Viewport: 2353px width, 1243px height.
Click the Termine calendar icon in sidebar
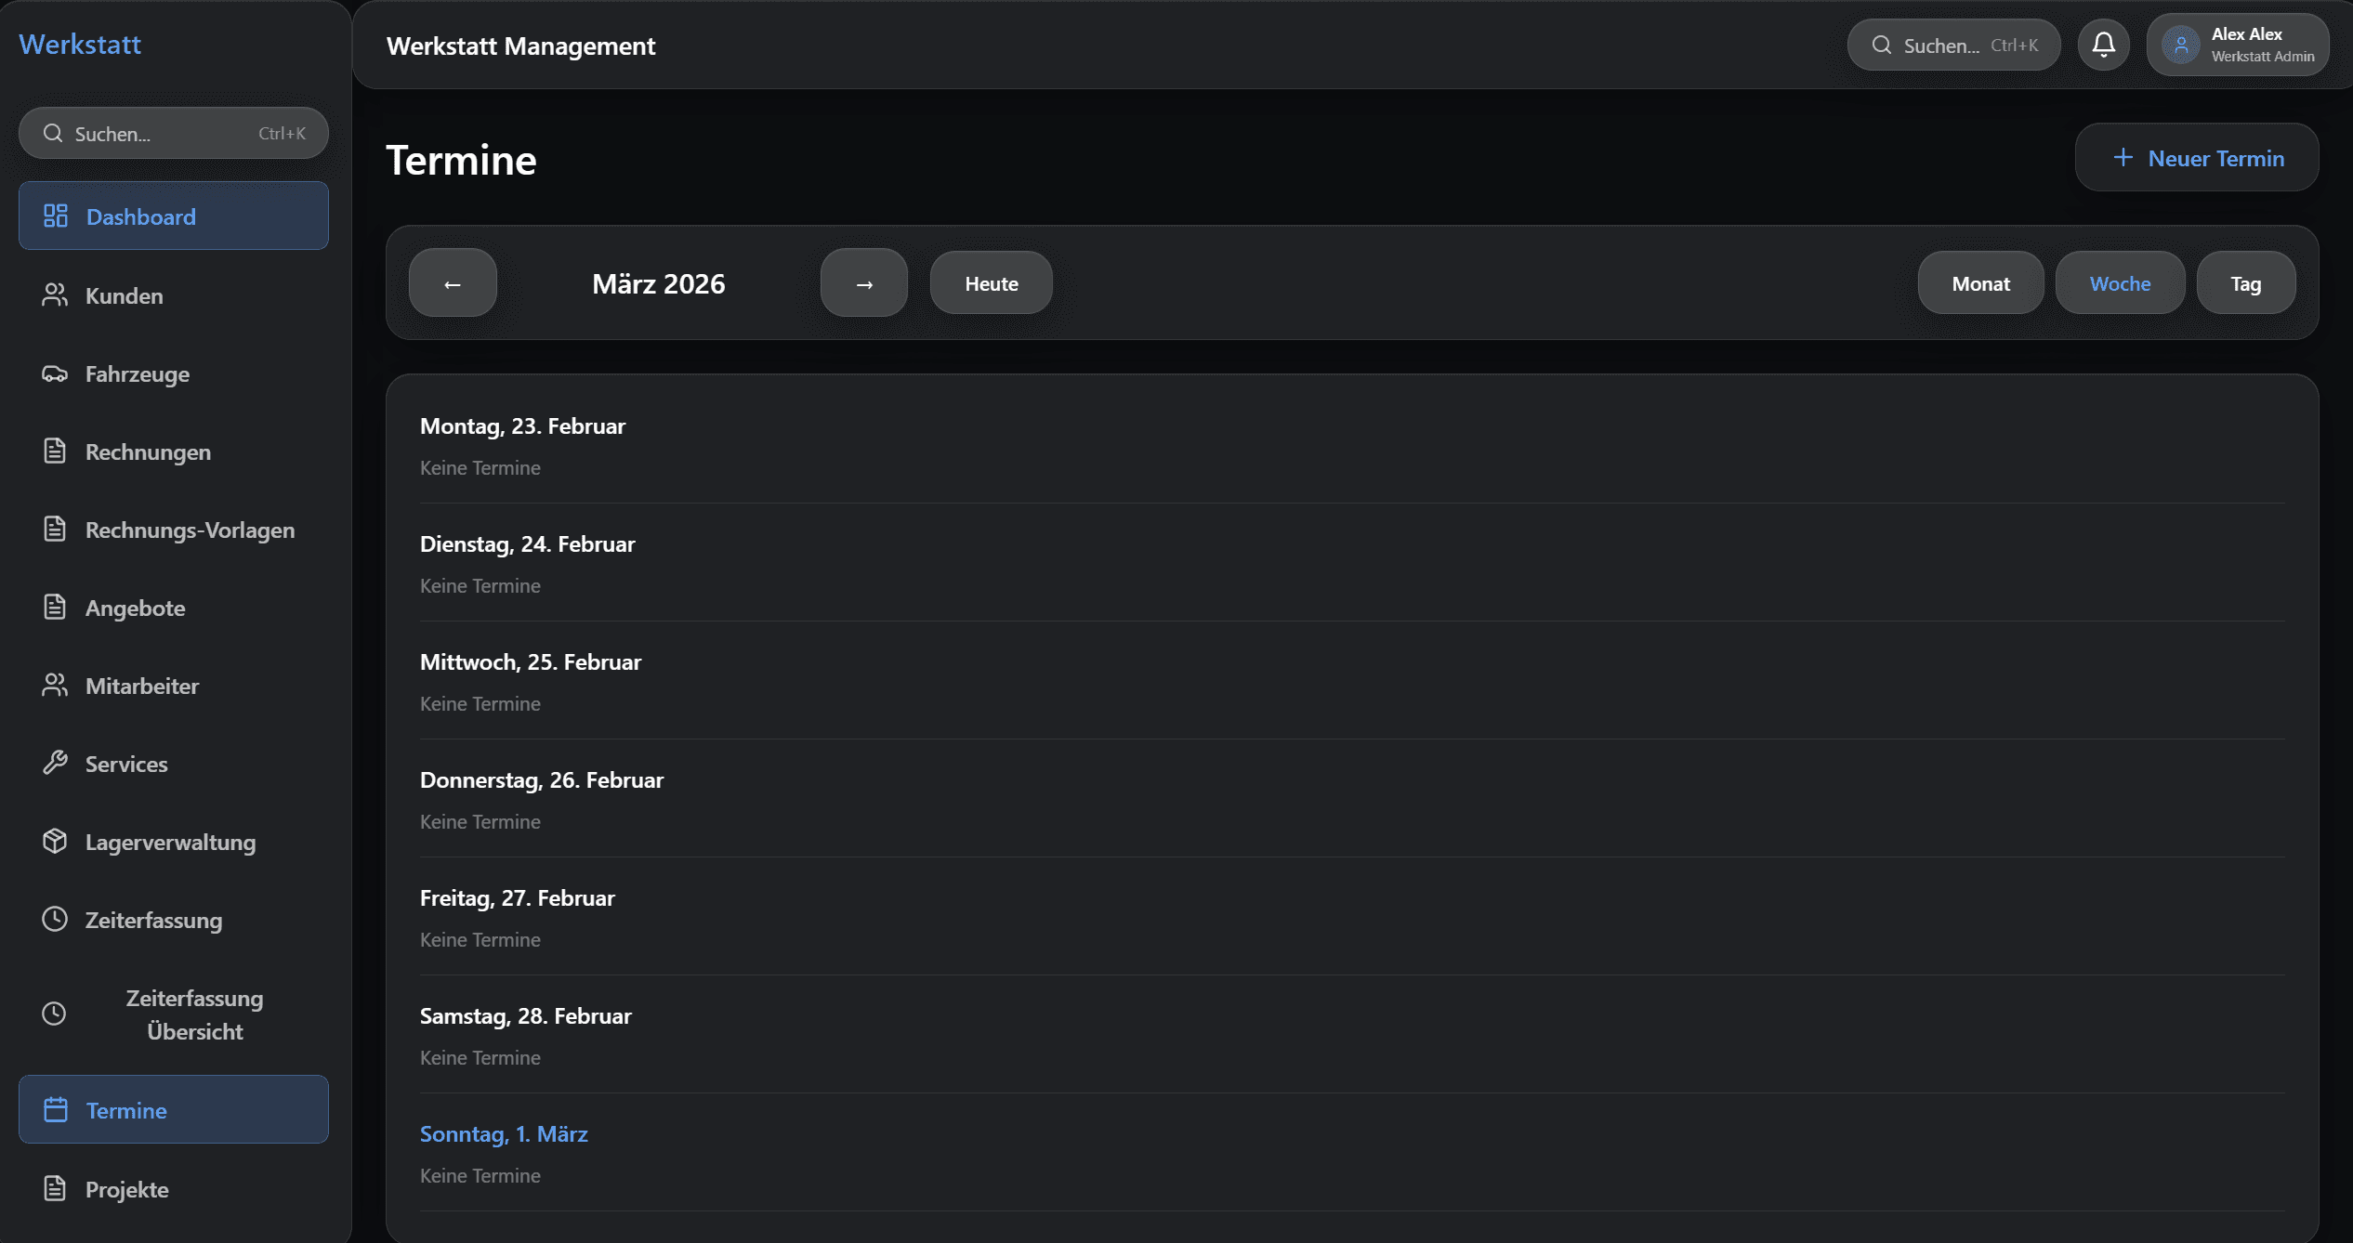[56, 1110]
